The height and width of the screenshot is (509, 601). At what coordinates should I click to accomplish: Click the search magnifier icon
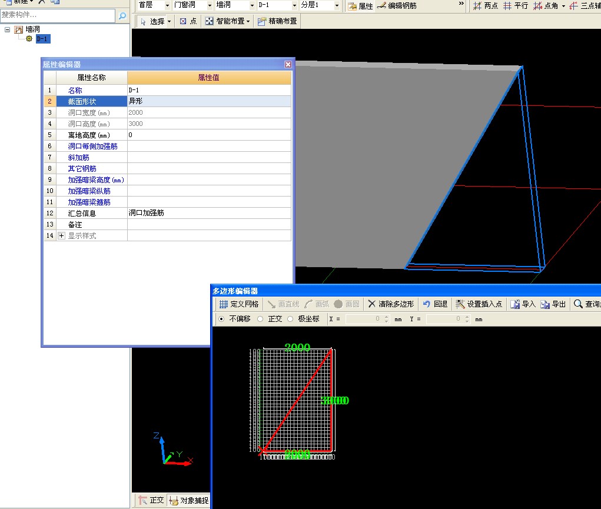(x=122, y=16)
